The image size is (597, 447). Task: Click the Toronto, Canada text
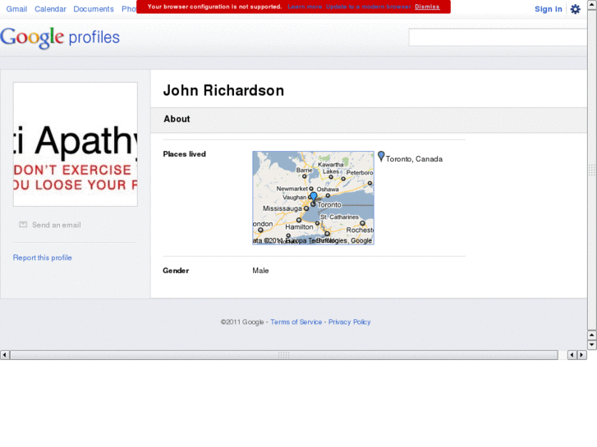coord(414,159)
